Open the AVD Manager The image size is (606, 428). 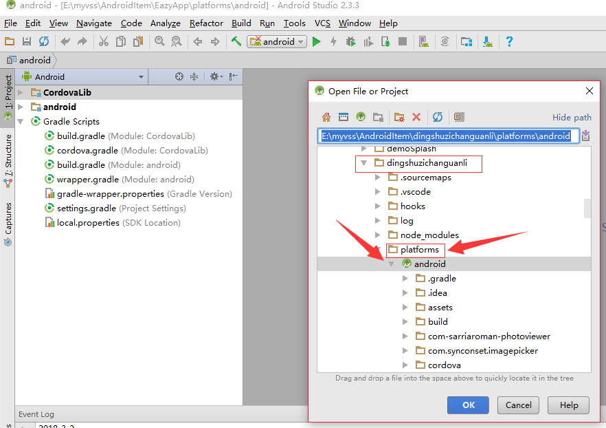click(x=423, y=41)
